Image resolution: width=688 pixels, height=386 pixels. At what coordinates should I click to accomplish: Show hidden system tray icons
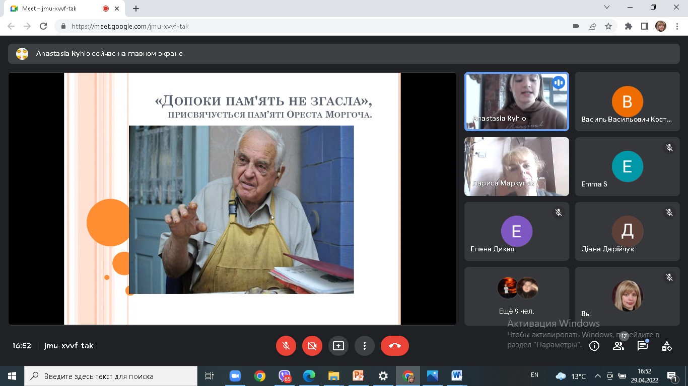point(598,376)
